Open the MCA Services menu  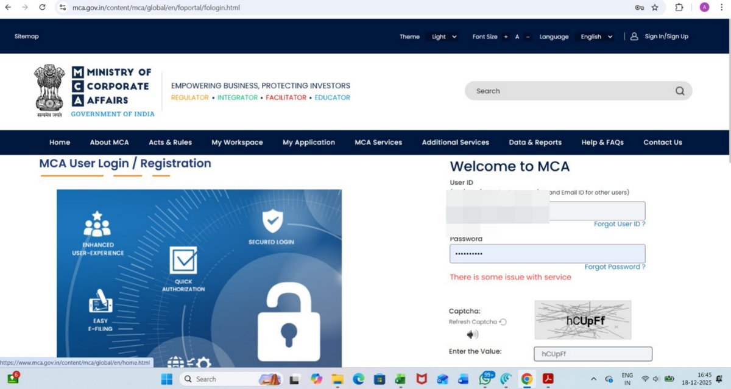pos(378,142)
